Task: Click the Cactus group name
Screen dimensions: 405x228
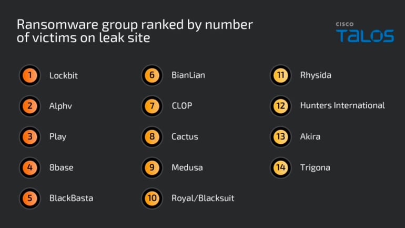Action: [185, 137]
